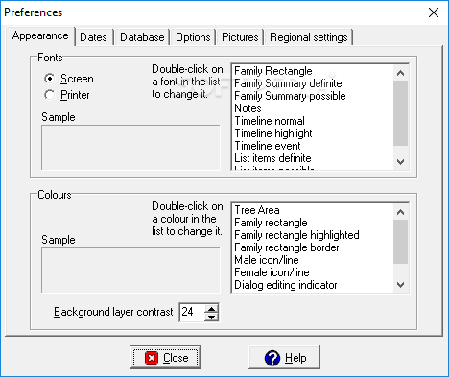Screen dimensions: 449x377
Task: Increase Background layer contrast with up arrow
Action: [211, 309]
